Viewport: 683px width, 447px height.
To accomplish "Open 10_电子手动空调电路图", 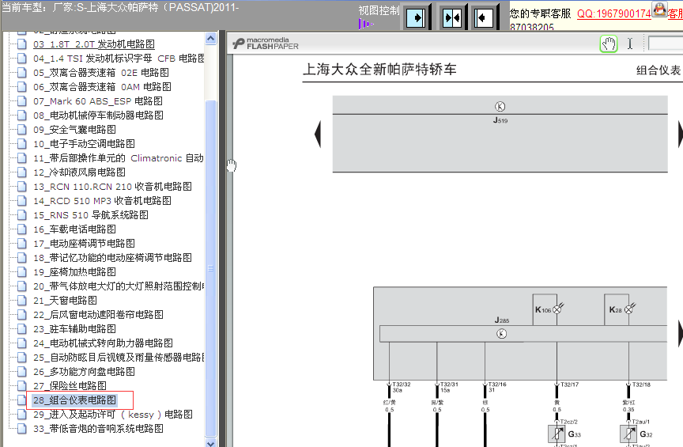I will pyautogui.click(x=84, y=144).
